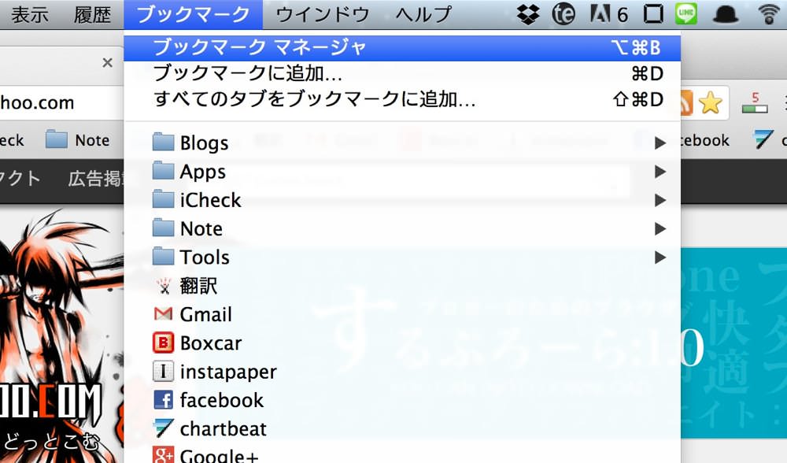Click the 翻訳 bookmark icon
The width and height of the screenshot is (787, 463).
(163, 286)
